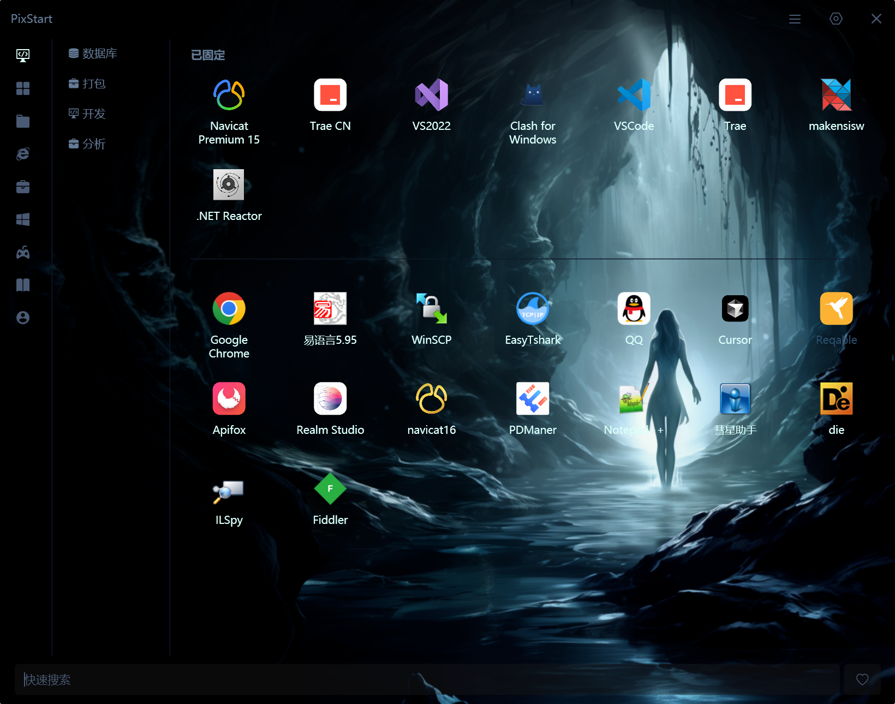
Task: Open settings via hexagon gear icon
Action: pyautogui.click(x=836, y=19)
